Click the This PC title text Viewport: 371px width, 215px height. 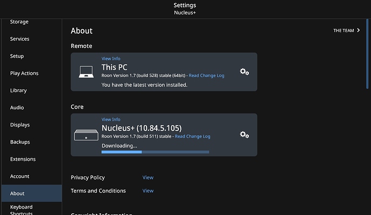pyautogui.click(x=114, y=67)
